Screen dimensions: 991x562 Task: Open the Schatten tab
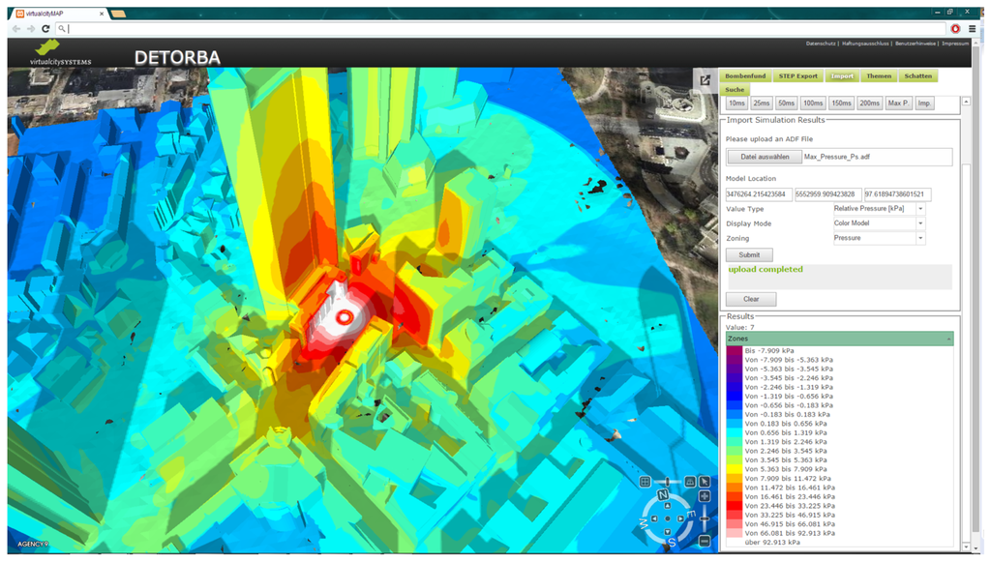click(917, 76)
